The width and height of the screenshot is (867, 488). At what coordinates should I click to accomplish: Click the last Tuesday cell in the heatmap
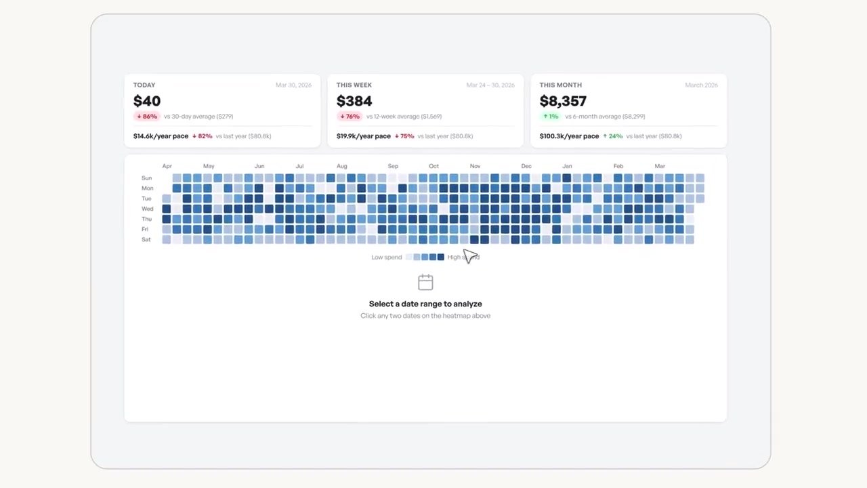700,199
